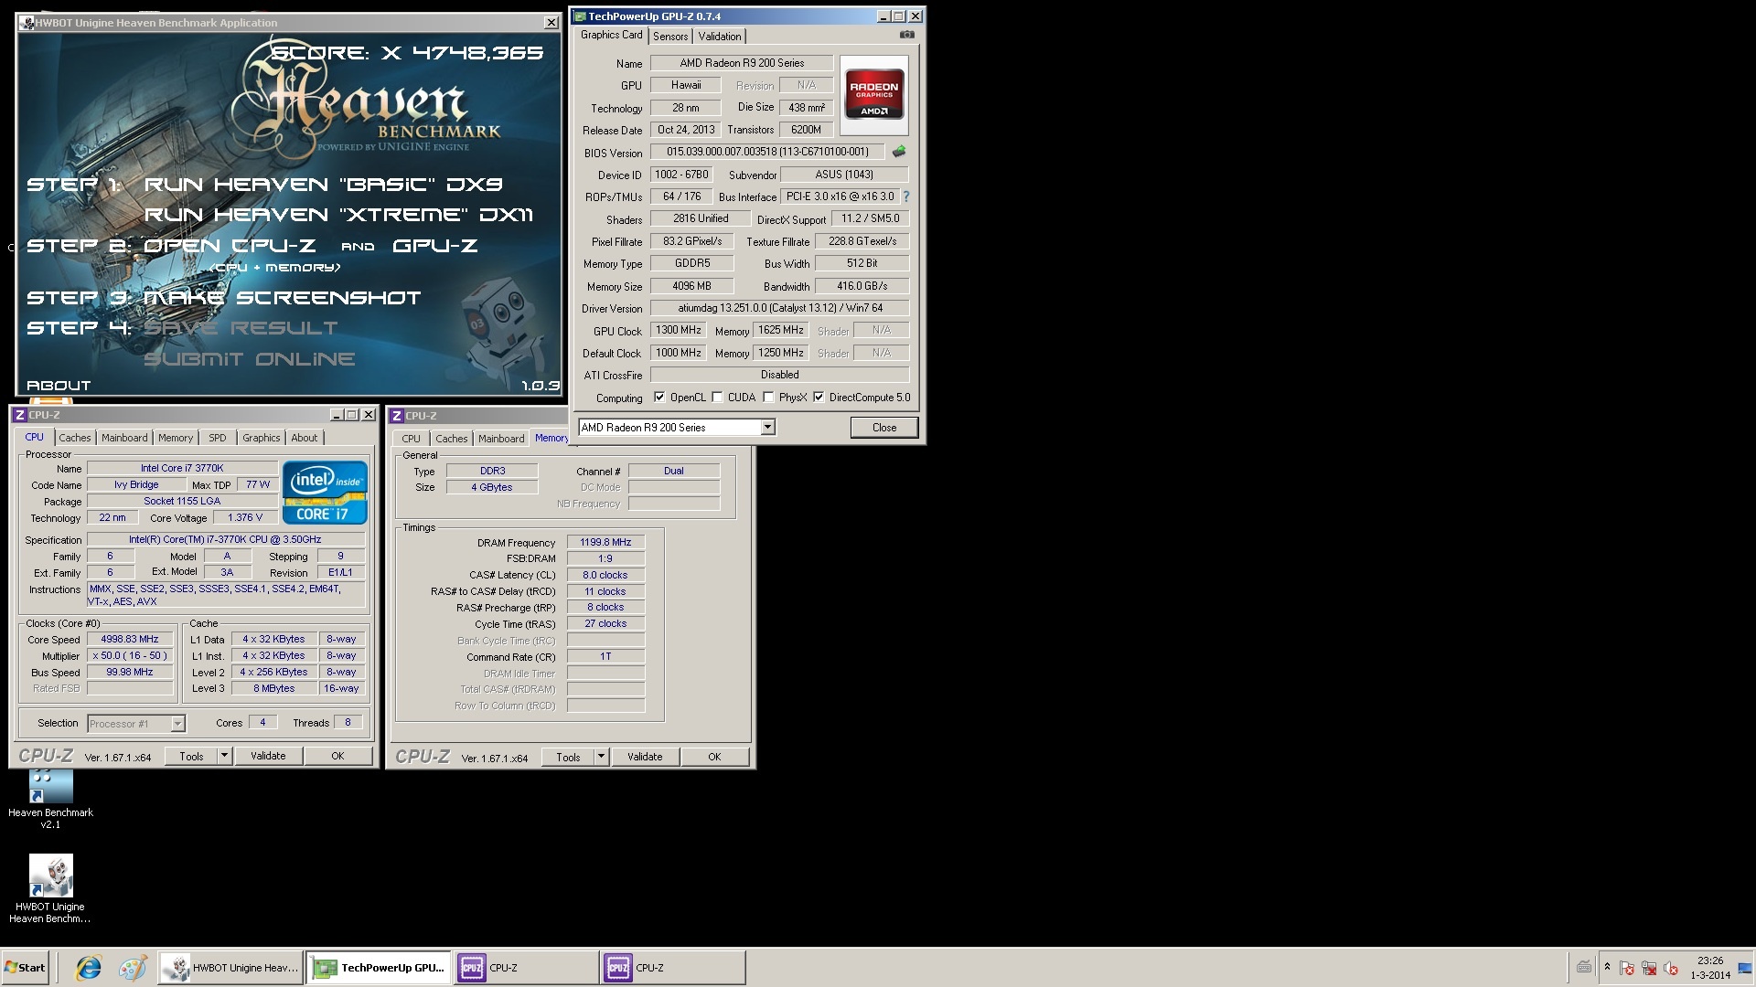Switch to the Sensors tab in GPU-Z
The width and height of the screenshot is (1756, 987).
(669, 37)
